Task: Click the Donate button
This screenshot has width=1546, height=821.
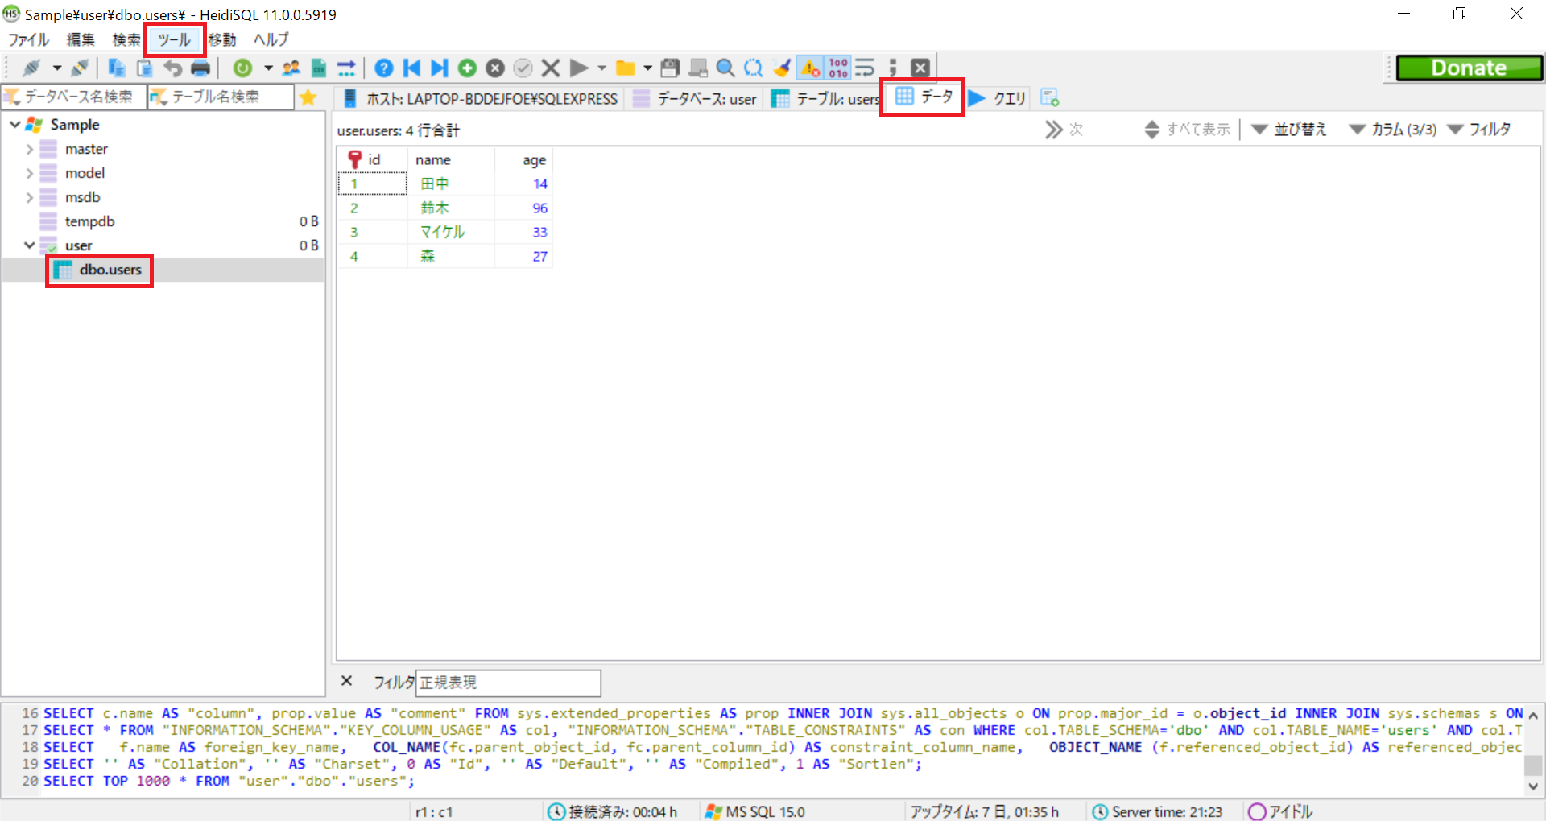Action: tap(1470, 68)
